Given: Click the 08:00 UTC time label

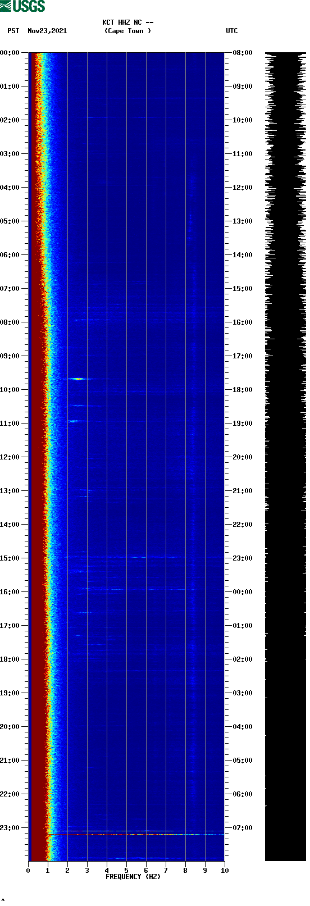Looking at the screenshot, I should pyautogui.click(x=242, y=53).
